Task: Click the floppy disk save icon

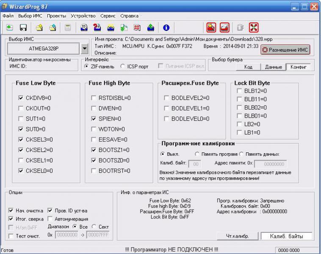Action: click(23, 28)
